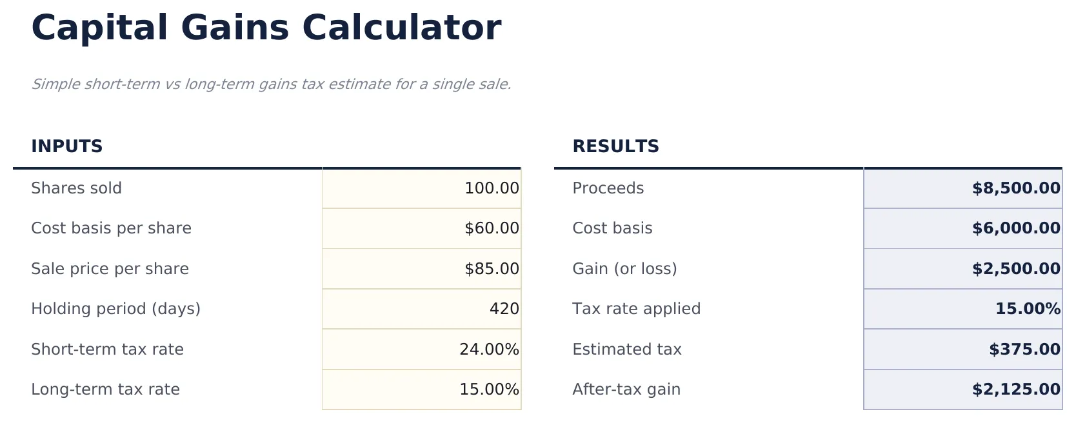The image size is (1076, 423).
Task: Click the Estimated tax result of $375.00
Action: 962,349
